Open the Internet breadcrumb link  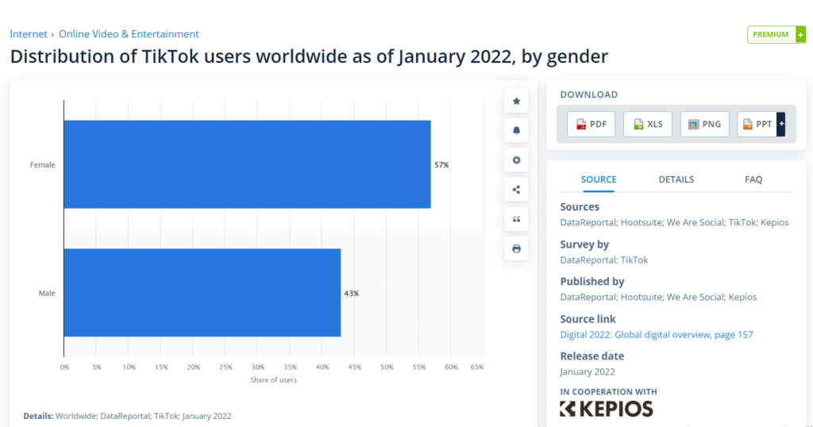(29, 34)
